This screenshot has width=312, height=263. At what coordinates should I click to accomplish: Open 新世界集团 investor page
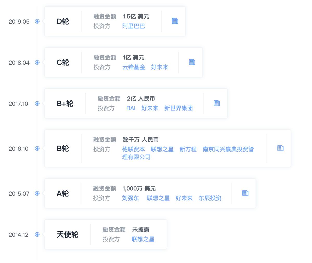[x=178, y=108]
